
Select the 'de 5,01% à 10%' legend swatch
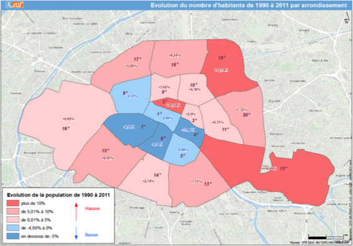(13, 212)
